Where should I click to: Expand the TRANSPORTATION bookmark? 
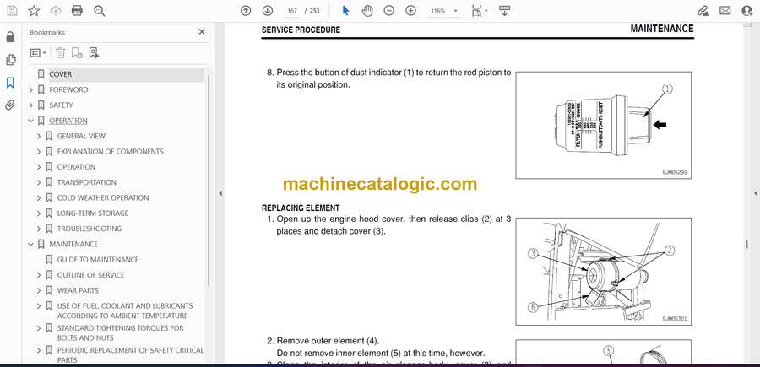pos(39,182)
